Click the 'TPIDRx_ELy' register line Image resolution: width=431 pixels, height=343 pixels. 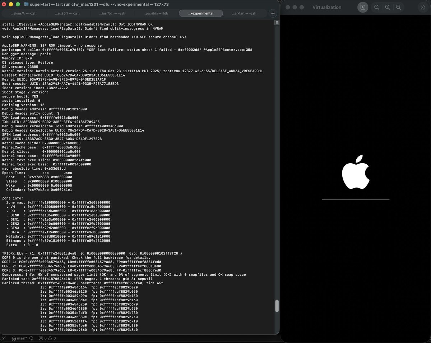pyautogui.click(x=92, y=253)
